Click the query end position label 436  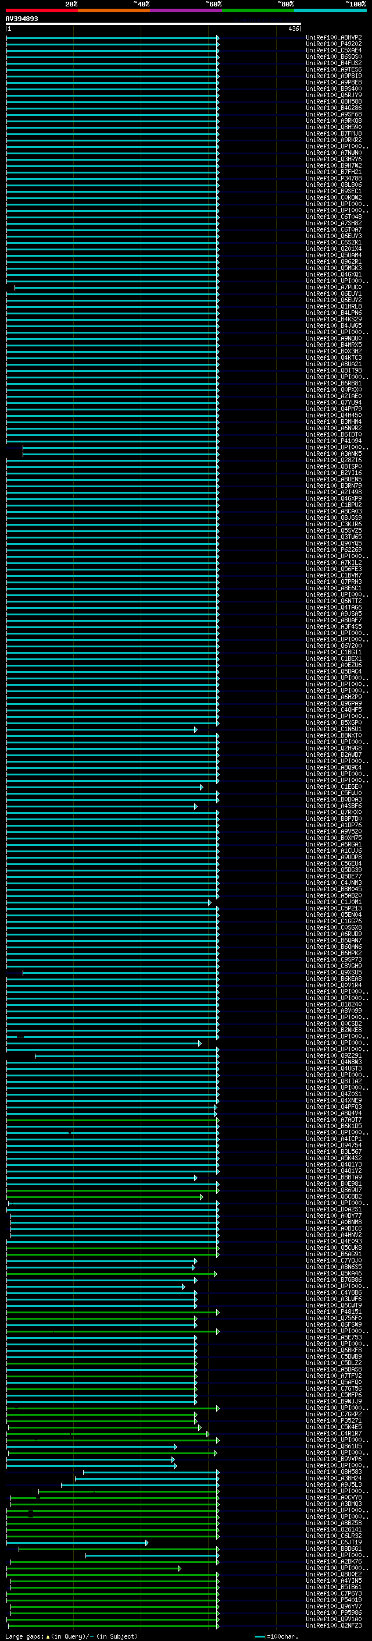point(293,29)
